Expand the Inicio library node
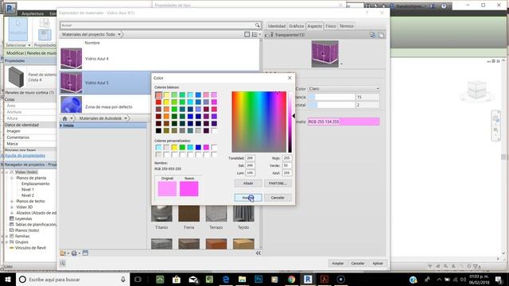509x286 pixels. 61,126
